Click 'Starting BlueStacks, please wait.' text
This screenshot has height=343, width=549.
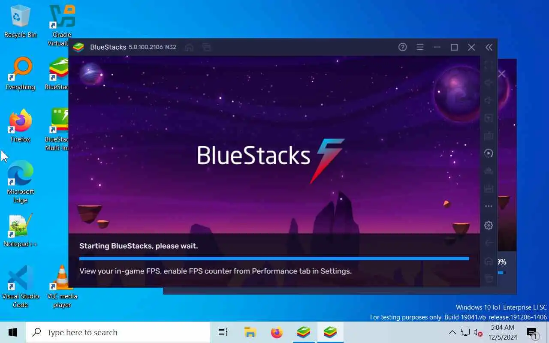(x=139, y=246)
